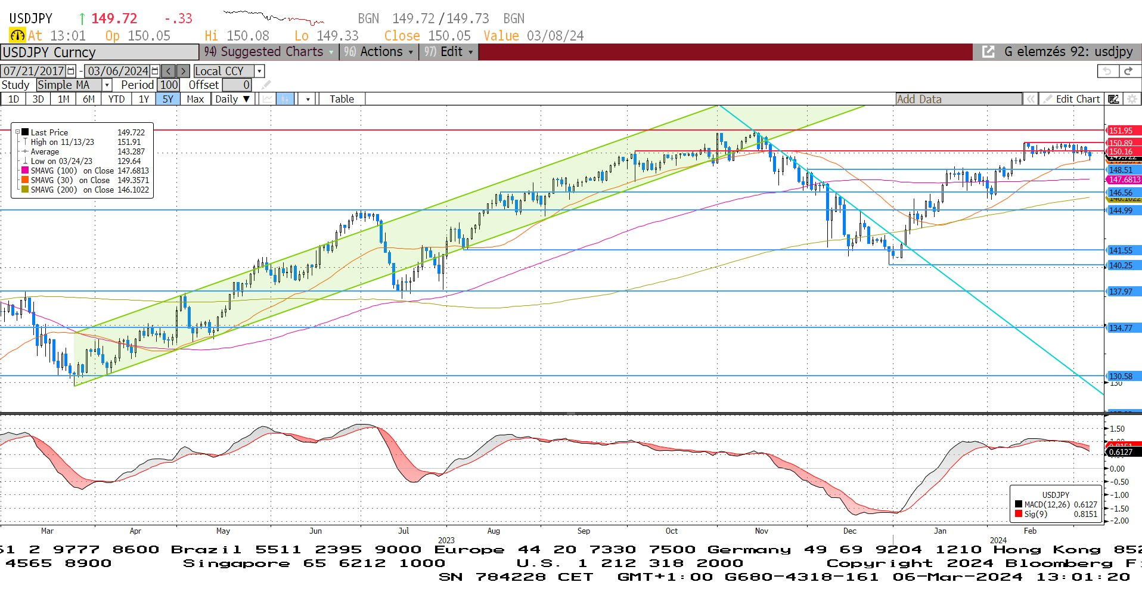Click the clock icon next to At
This screenshot has width=1142, height=610.
(x=17, y=36)
